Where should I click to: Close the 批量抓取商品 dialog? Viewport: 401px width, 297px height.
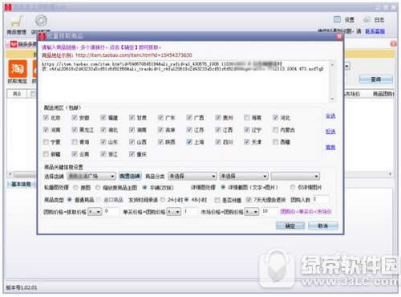pyautogui.click(x=339, y=36)
